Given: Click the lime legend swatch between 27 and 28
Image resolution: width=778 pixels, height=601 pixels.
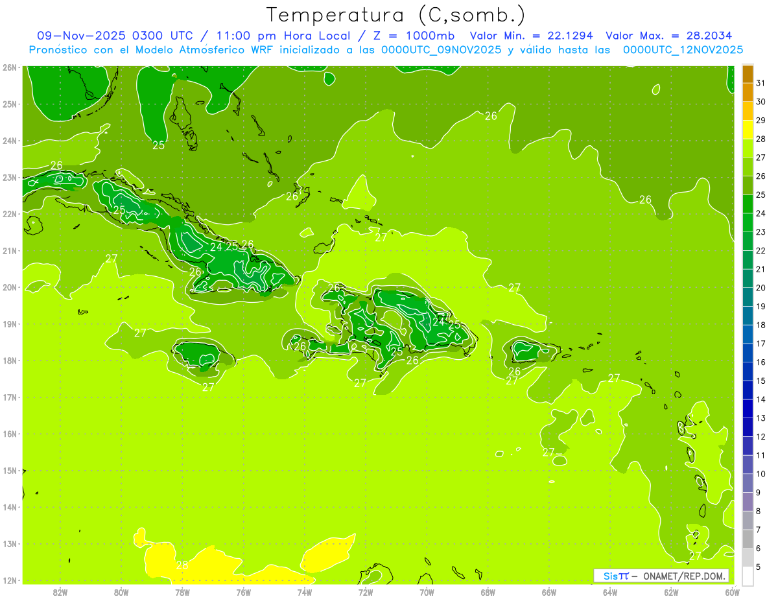Looking at the screenshot, I should [748, 148].
